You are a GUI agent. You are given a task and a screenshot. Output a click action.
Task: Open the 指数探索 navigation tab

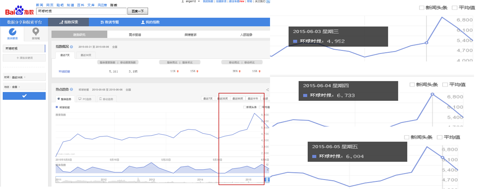tap(68, 22)
